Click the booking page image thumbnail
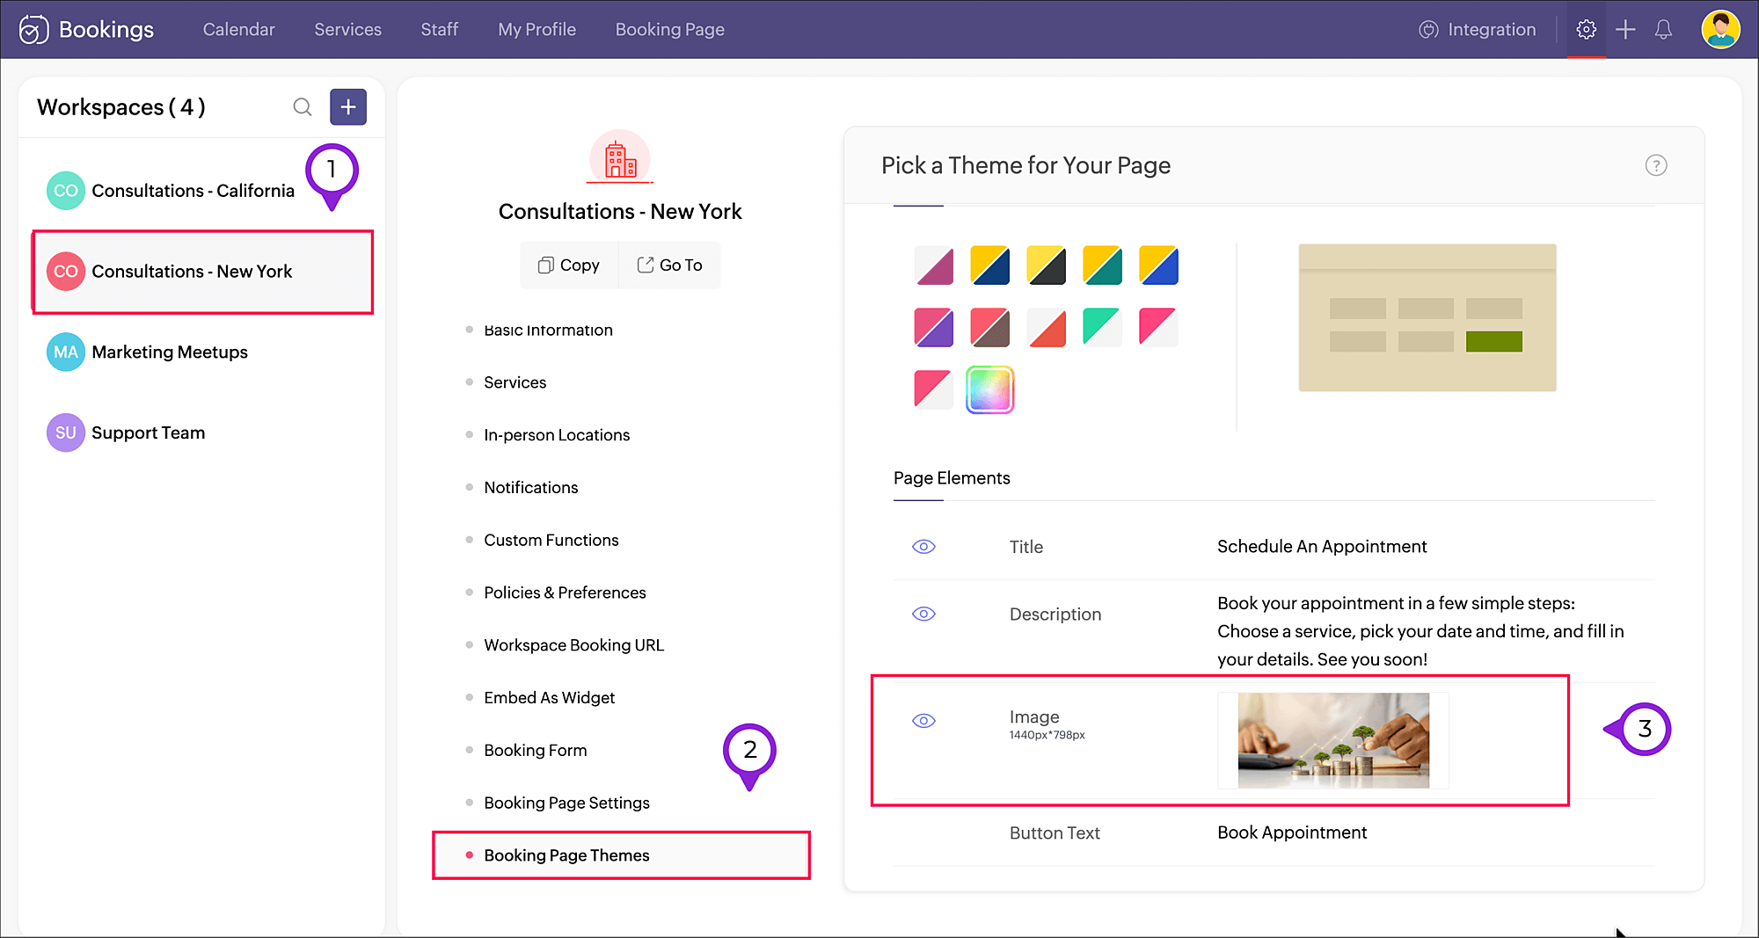The height and width of the screenshot is (938, 1759). click(x=1333, y=740)
